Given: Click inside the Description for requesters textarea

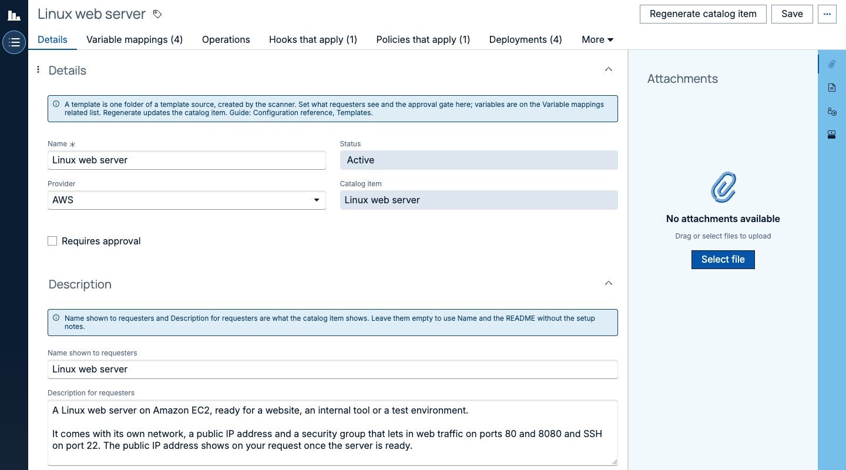Looking at the screenshot, I should coord(333,432).
